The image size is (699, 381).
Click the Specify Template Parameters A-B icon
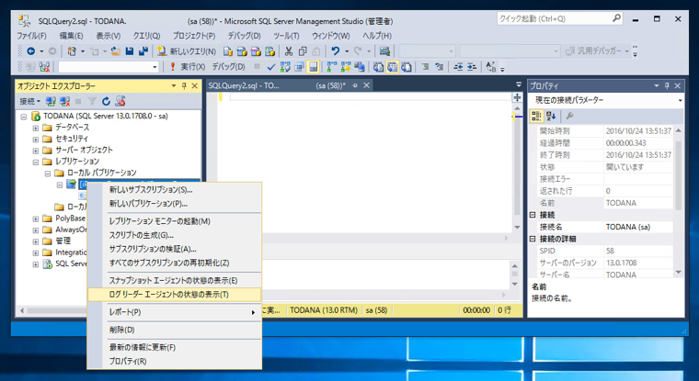point(491,67)
